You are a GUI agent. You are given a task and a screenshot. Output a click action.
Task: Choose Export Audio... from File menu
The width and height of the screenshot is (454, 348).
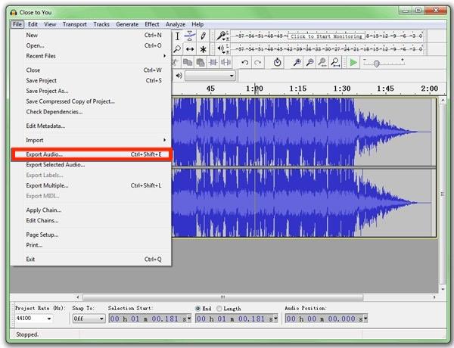pos(92,154)
